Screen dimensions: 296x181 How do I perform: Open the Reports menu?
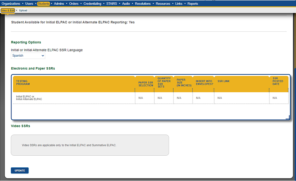coord(193,3)
